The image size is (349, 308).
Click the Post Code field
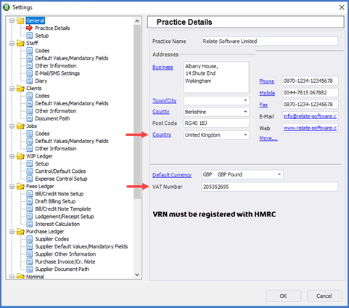[x=216, y=123]
